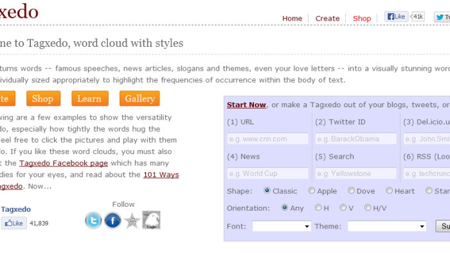Click the thumbs-up Like button beside 41,839
Screen dimensions: 450x253
[14, 223]
